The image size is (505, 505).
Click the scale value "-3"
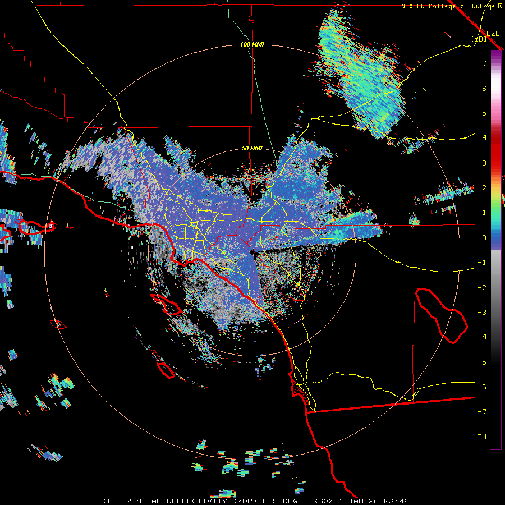click(x=482, y=313)
